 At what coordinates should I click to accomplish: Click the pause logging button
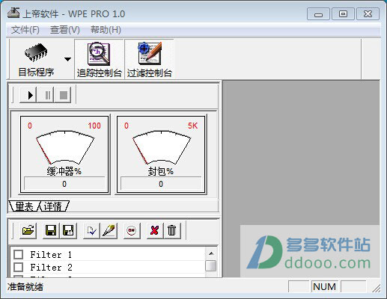click(46, 95)
